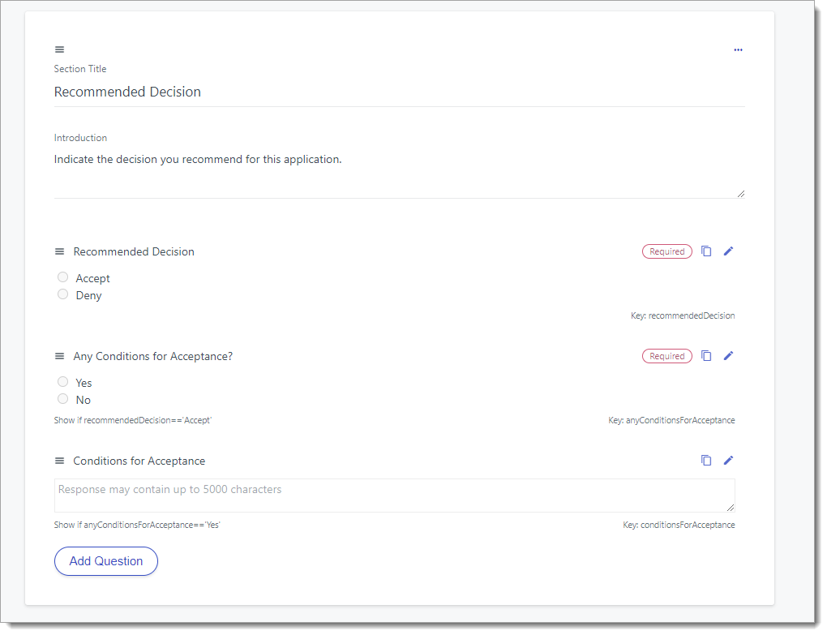Viewport: 827px width, 635px height.
Task: Click the drag handle beside Recommended Decision question
Action: 59,251
